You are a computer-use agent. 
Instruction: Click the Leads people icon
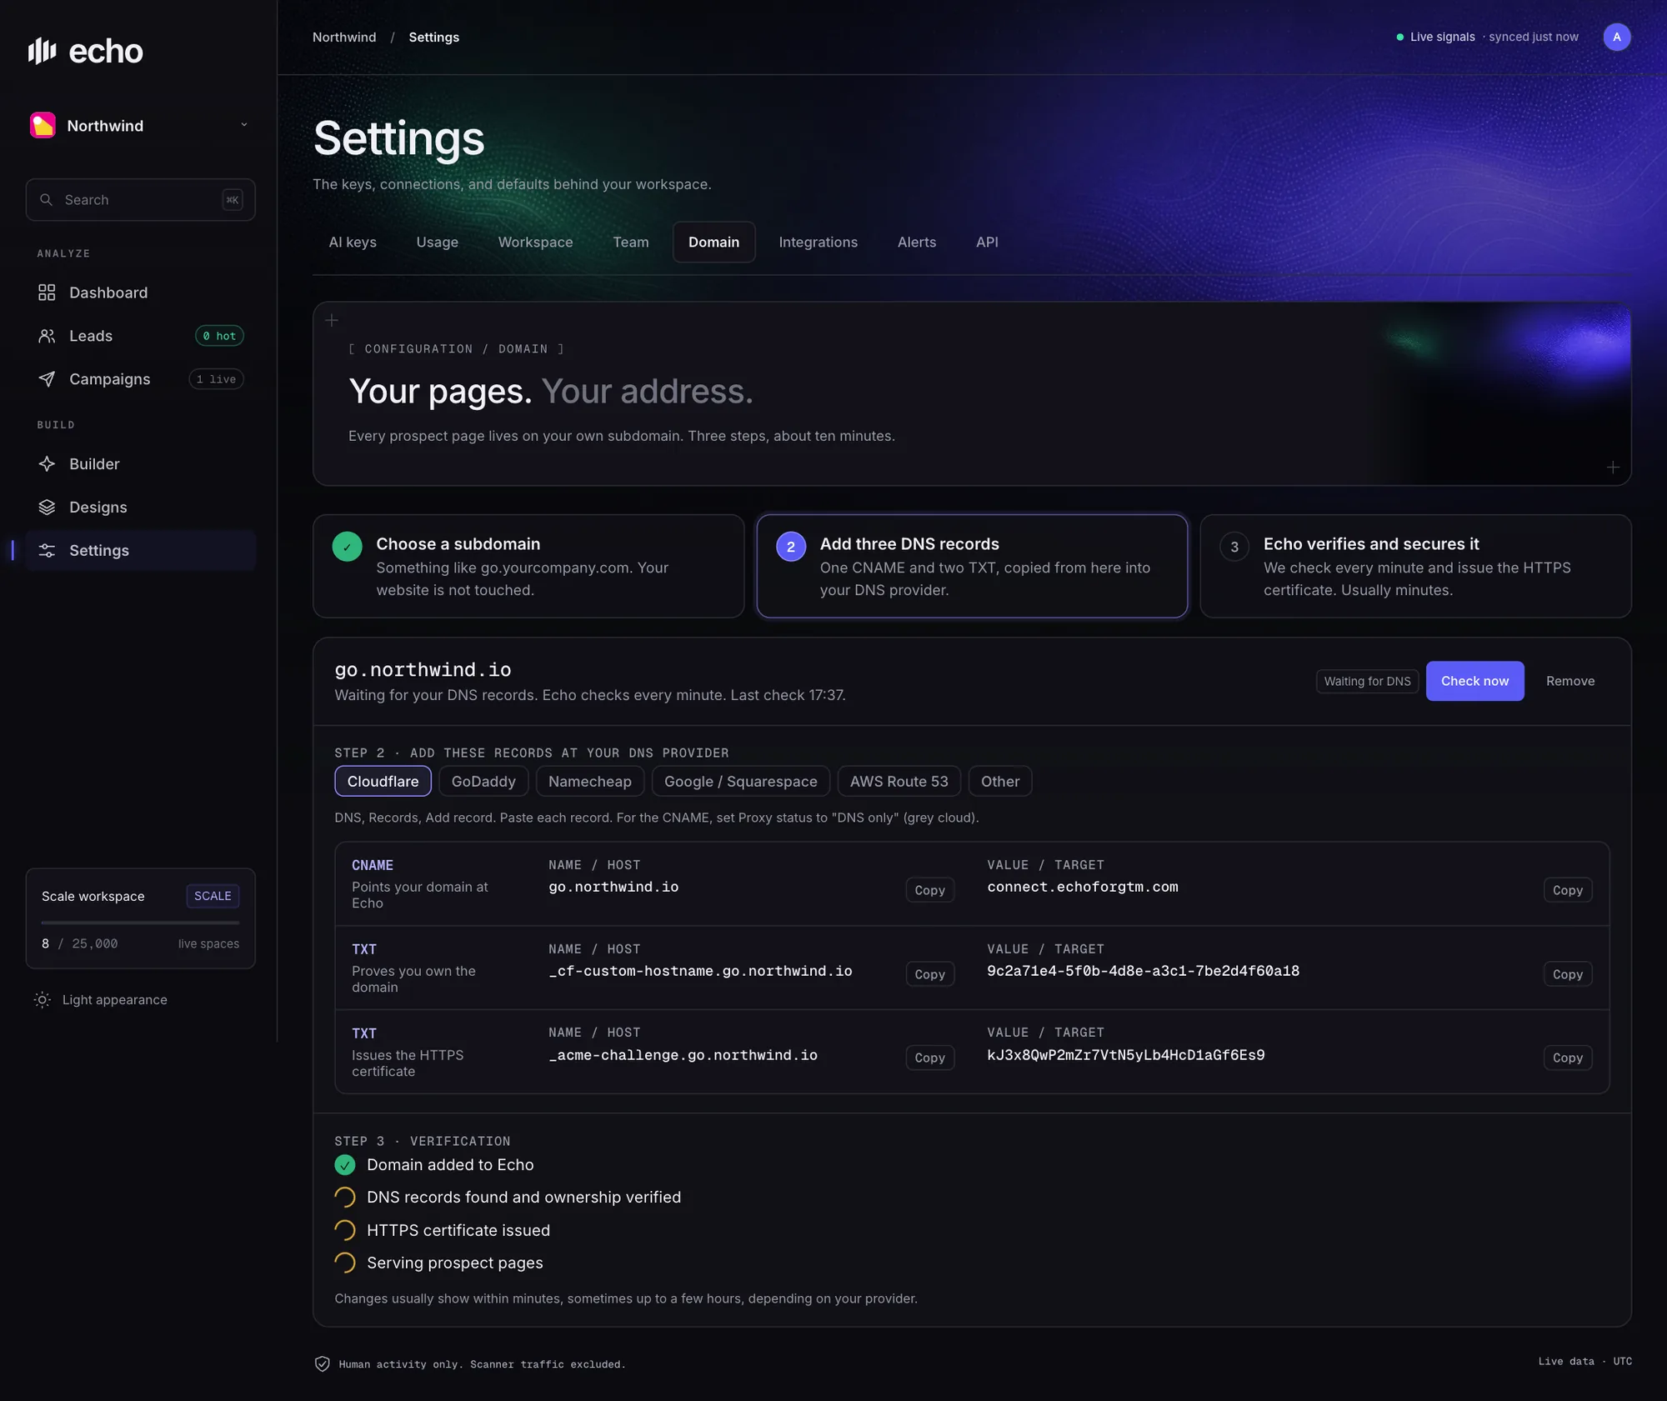pyautogui.click(x=47, y=336)
